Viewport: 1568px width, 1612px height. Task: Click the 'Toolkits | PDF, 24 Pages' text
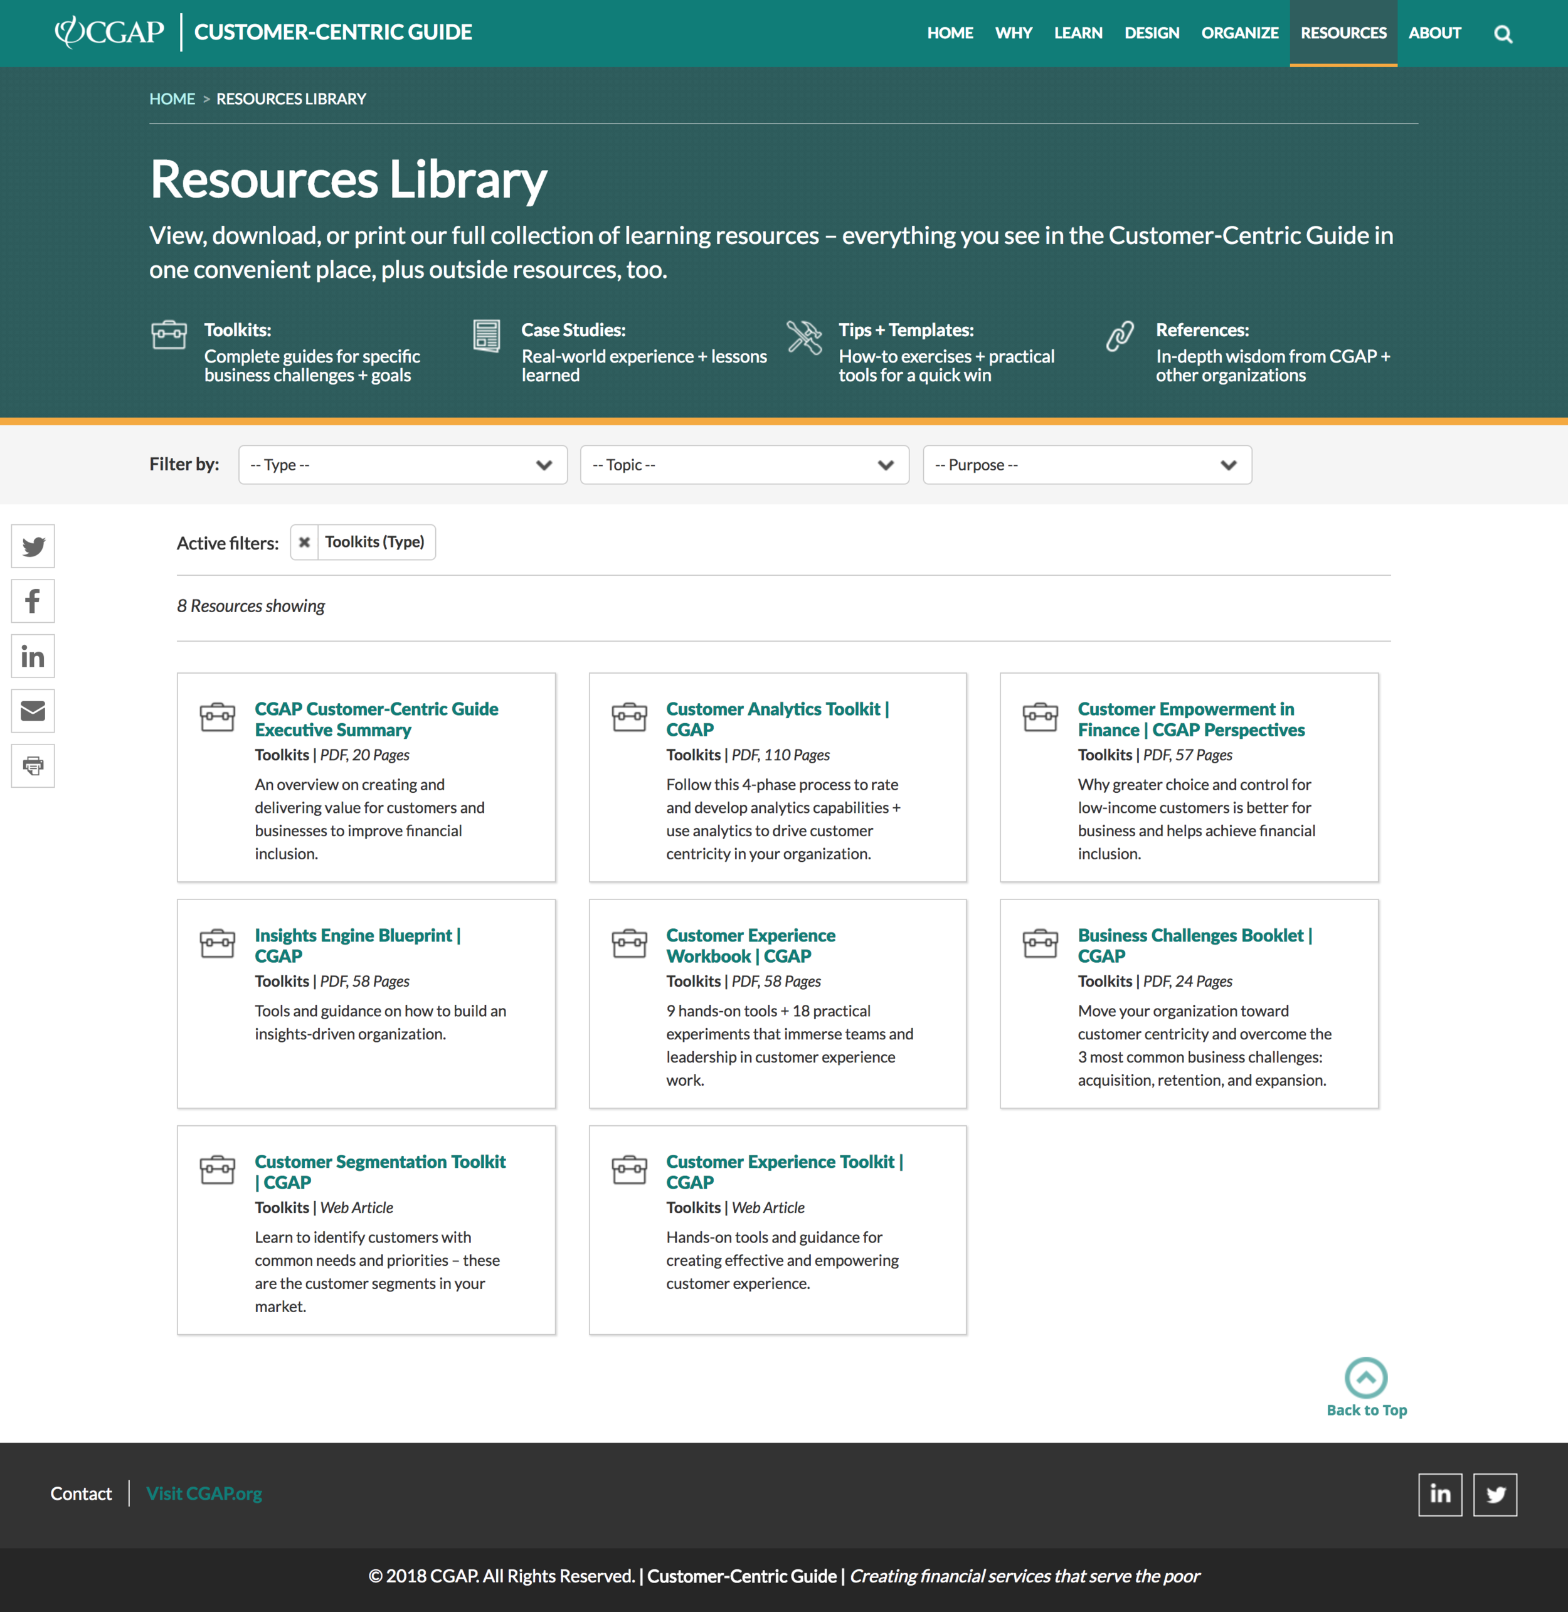click(x=1155, y=981)
